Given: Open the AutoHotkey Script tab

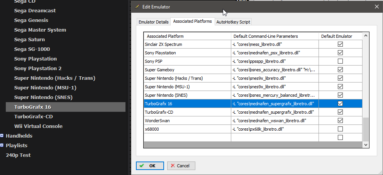Looking at the screenshot, I should (233, 22).
